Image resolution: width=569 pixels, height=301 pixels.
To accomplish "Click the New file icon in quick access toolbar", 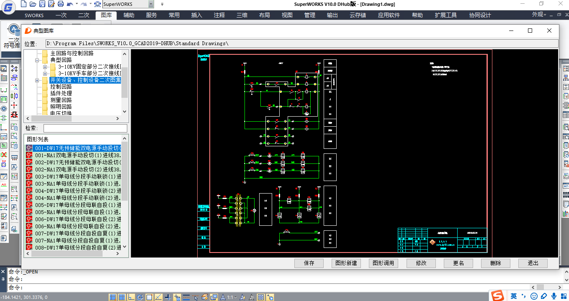I will click(x=23, y=4).
